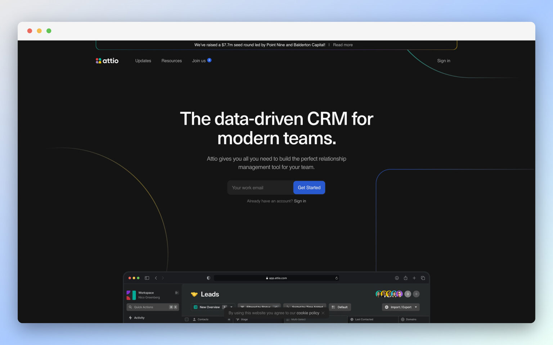Viewport: 553px width, 345px height.
Task: Click the share icon in the embedded browser toolbar
Action: (406, 278)
